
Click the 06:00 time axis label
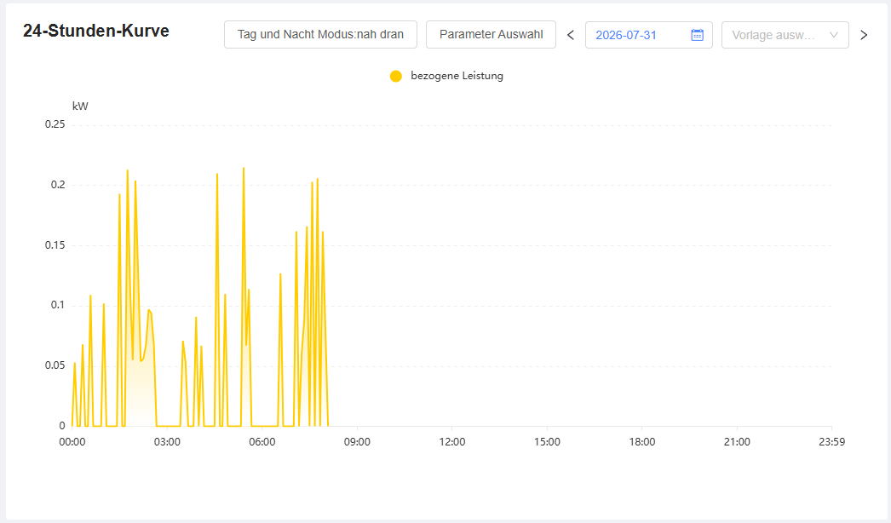[262, 442]
